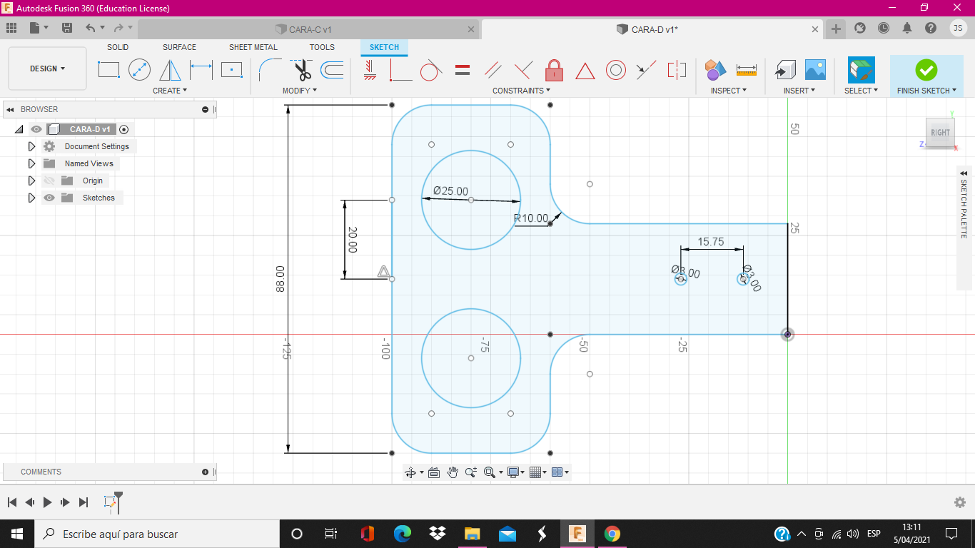Activate the CARA-D v1 component radio button
This screenshot has height=548, width=975.
(124, 129)
